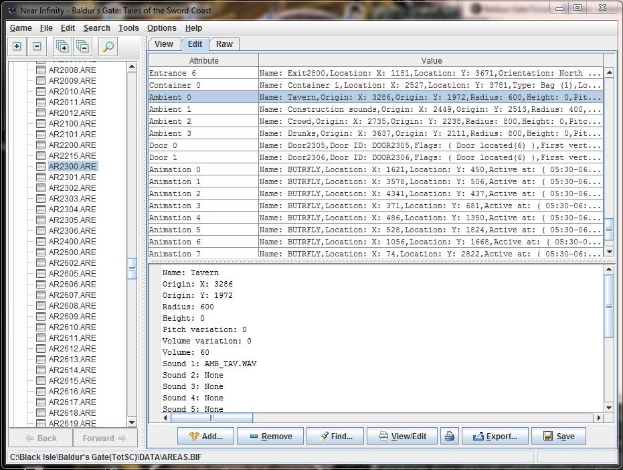This screenshot has width=623, height=470.
Task: Click the expand all folders toolbar icon
Action: tap(62, 46)
